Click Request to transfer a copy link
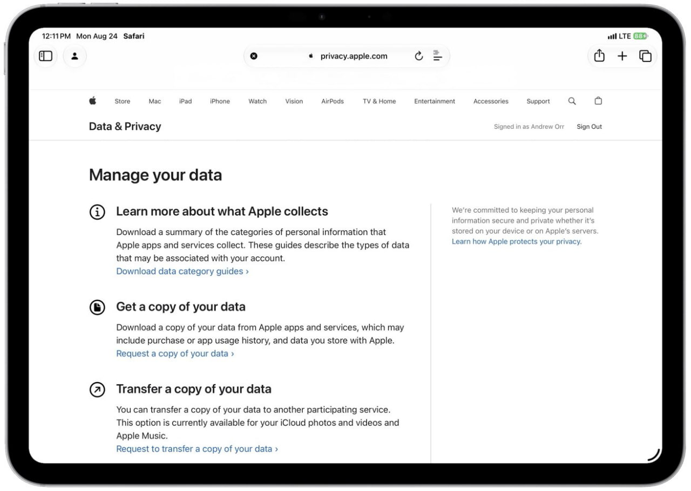Image resolution: width=691 pixels, height=491 pixels. (x=197, y=448)
